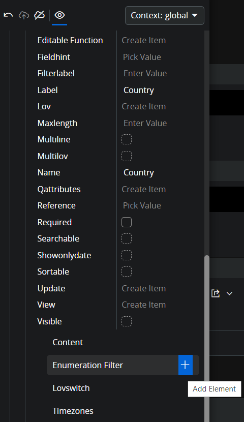Toggle the Sortable checkbox
This screenshot has width=244, height=422.
127,272
